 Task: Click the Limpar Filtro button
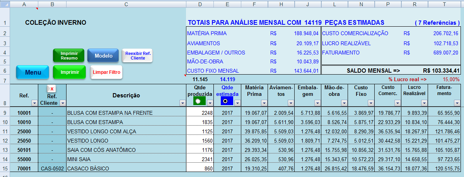point(106,72)
